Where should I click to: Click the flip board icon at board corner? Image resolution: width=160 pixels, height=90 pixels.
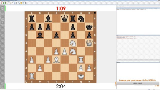point(26,81)
